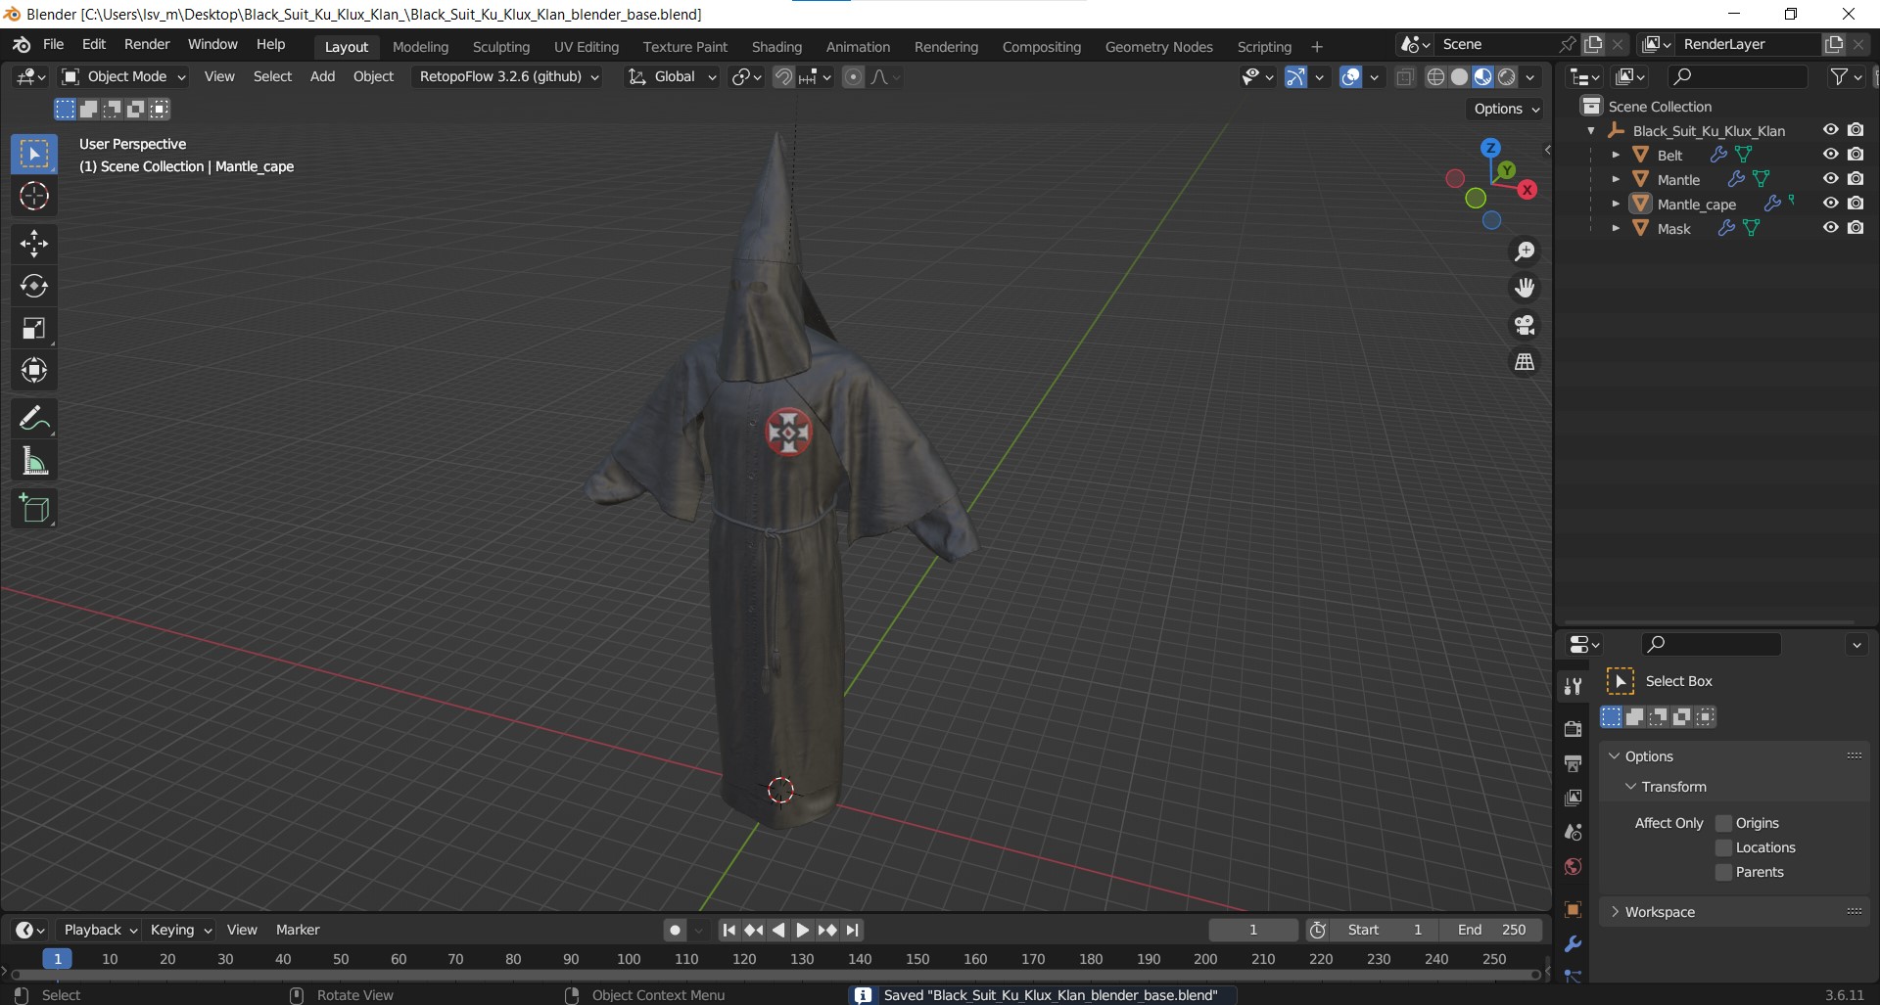Screen dimensions: 1880x1005
Task: Toggle proportional editing in the header
Action: tap(853, 77)
